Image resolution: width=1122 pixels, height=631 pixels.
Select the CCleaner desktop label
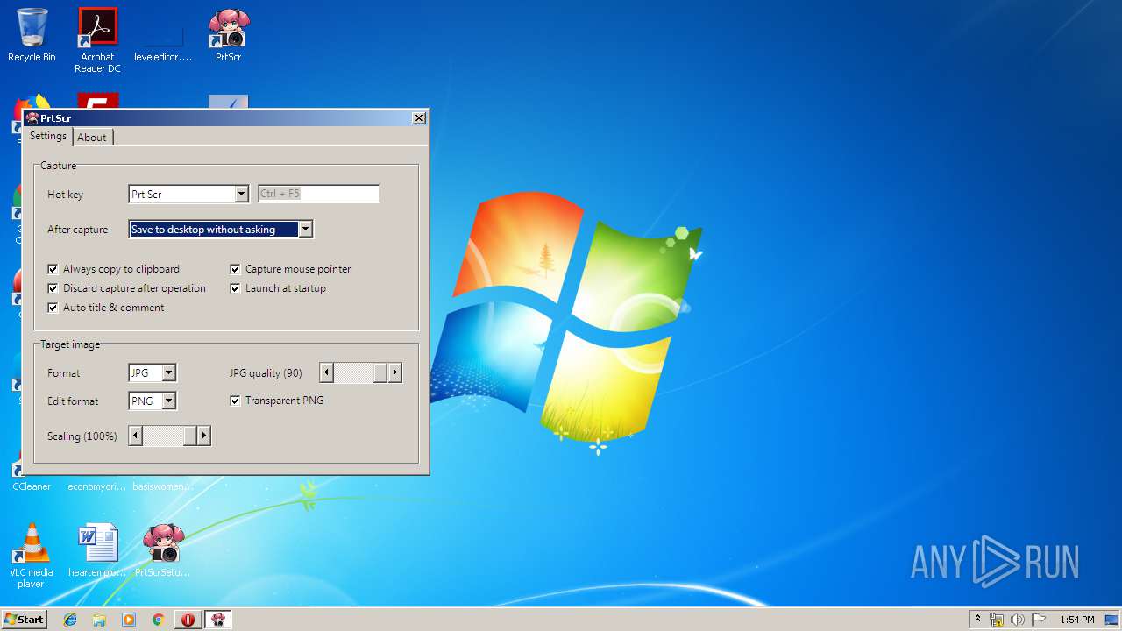click(x=32, y=486)
